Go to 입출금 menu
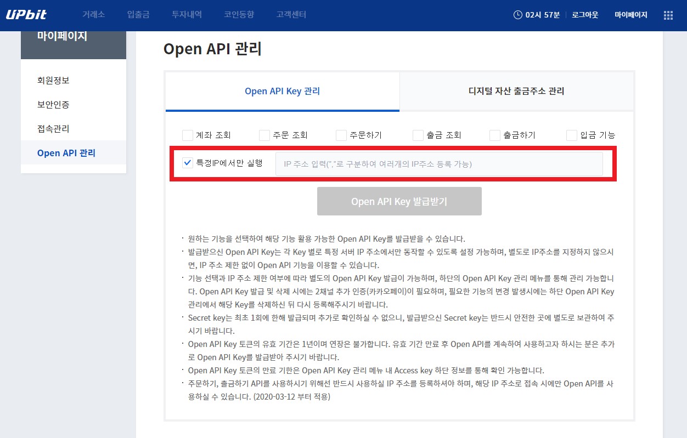Screen dimensions: 687x438 [138, 15]
